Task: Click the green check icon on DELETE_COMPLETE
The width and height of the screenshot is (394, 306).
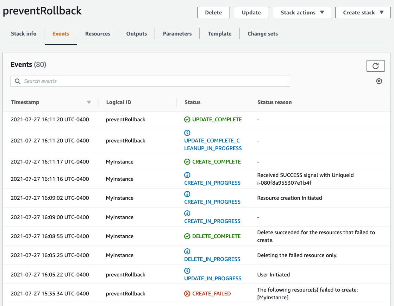Action: click(x=187, y=236)
